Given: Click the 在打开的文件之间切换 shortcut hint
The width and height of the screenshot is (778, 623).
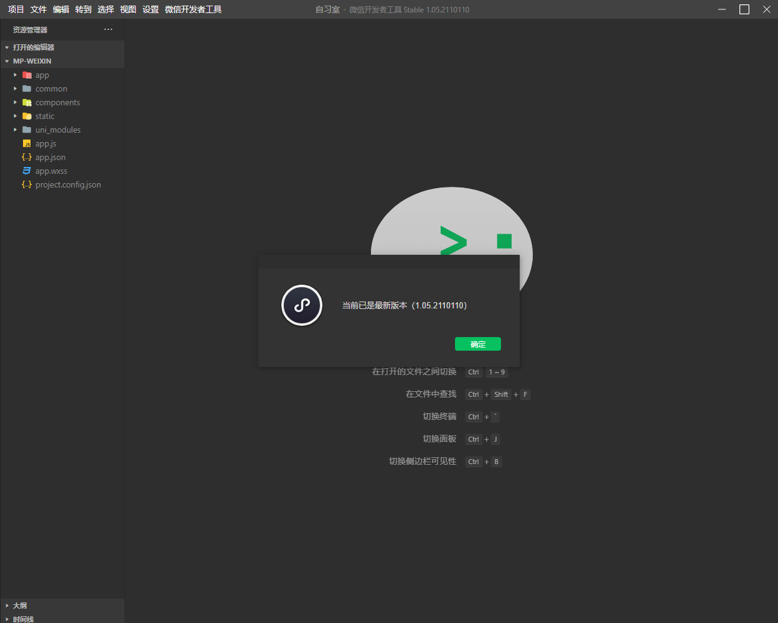Looking at the screenshot, I should pyautogui.click(x=415, y=371).
